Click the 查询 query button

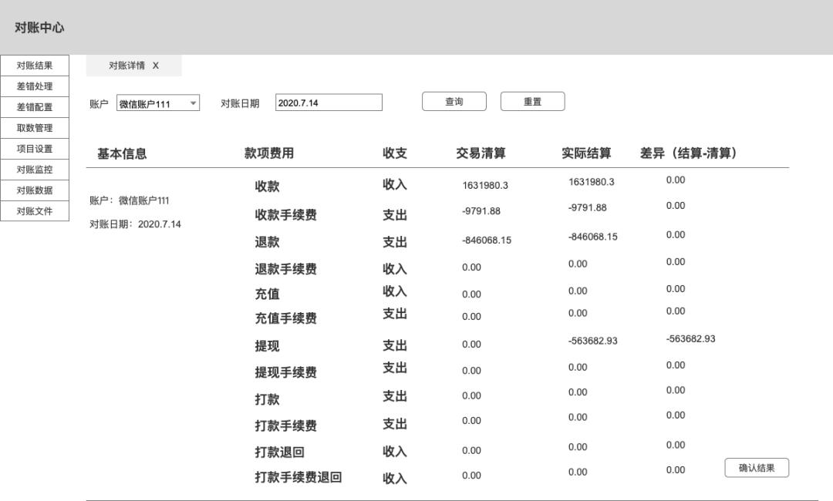coord(454,101)
